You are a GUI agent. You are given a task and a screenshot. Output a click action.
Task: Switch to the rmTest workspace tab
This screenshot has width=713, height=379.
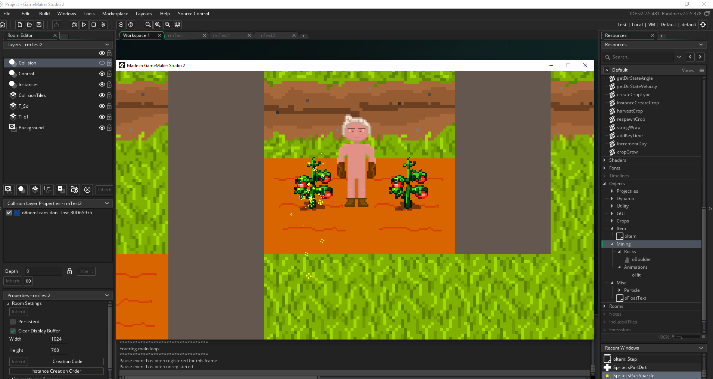pos(176,35)
